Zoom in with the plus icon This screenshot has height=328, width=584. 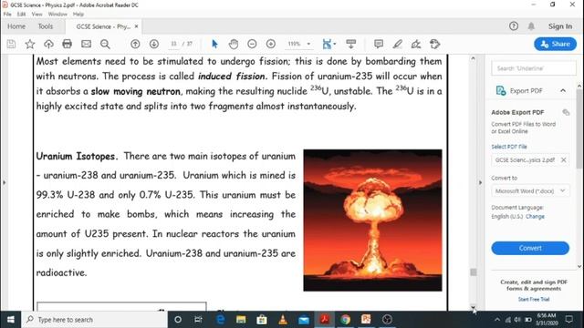tap(271, 44)
